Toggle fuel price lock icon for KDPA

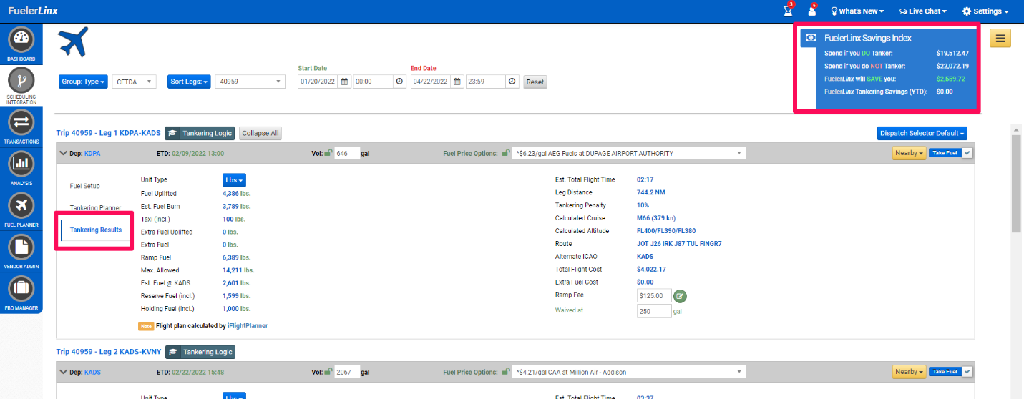tap(506, 153)
